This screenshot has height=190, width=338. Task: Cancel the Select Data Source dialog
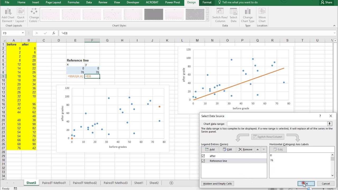(x=326, y=184)
